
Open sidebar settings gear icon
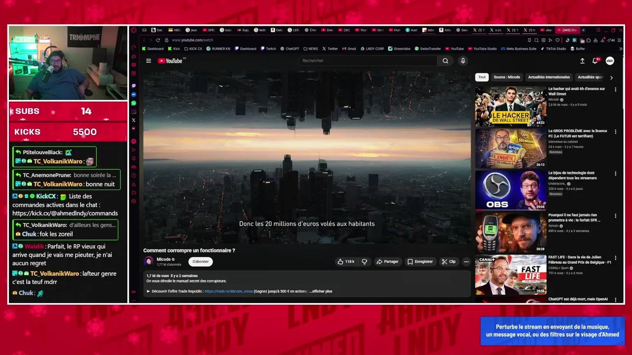point(134,201)
